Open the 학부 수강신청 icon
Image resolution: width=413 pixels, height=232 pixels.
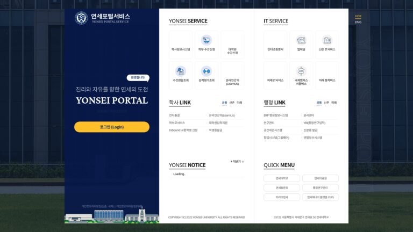[206, 40]
